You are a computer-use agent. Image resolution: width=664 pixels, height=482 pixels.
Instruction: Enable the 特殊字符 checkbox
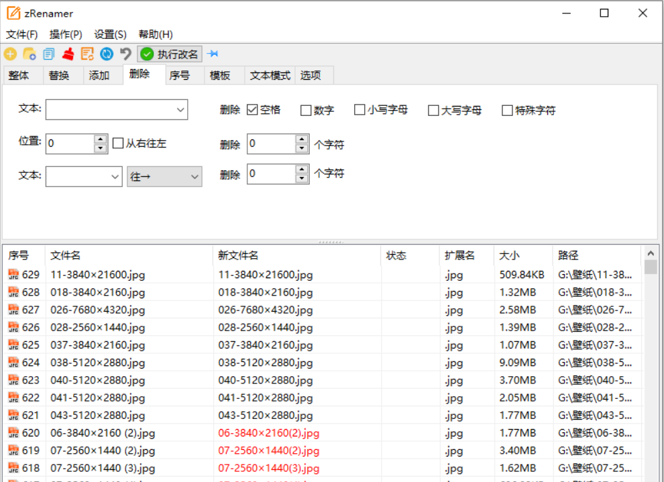pyautogui.click(x=507, y=111)
